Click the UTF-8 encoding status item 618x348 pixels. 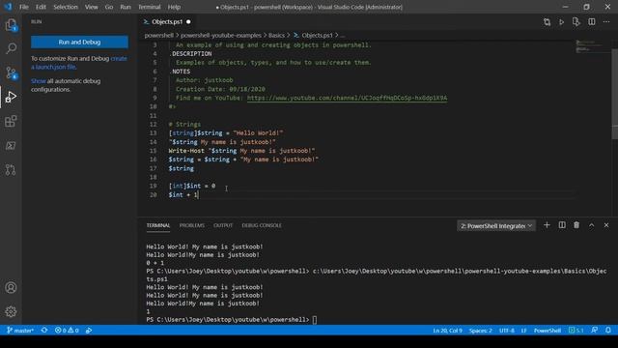tap(507, 331)
